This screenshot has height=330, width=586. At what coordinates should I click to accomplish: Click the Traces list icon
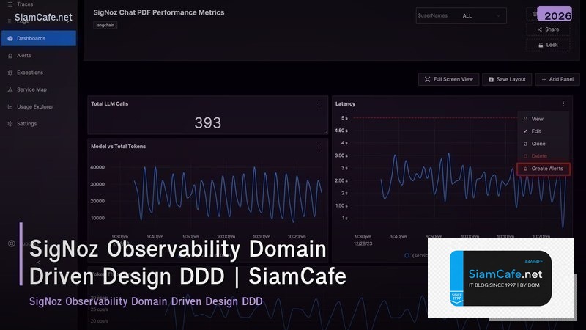point(10,4)
